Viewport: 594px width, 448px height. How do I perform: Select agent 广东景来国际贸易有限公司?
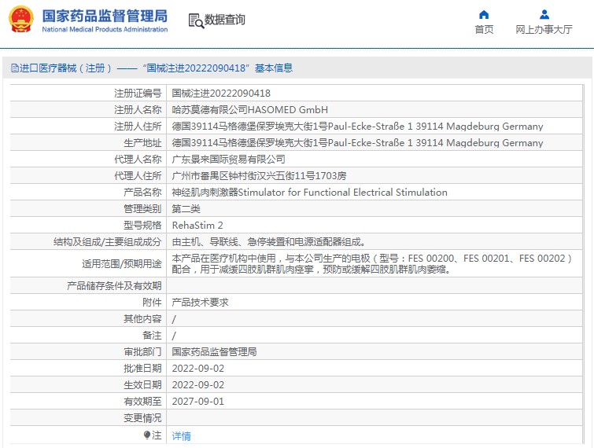coord(228,160)
